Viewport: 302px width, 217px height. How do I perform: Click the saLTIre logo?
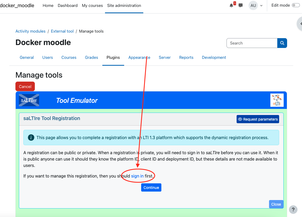click(x=29, y=100)
